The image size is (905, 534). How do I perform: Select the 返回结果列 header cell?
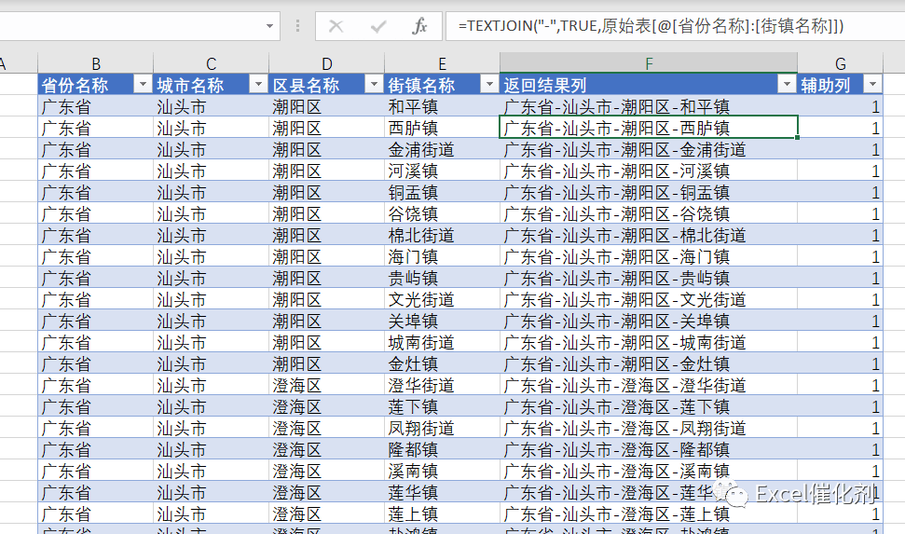(649, 85)
